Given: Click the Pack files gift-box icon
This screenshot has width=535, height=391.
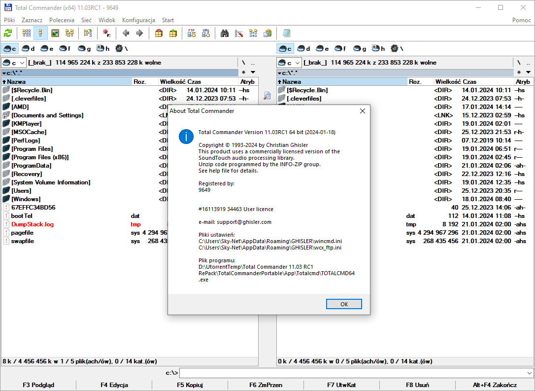Looking at the screenshot, I should coord(159,33).
